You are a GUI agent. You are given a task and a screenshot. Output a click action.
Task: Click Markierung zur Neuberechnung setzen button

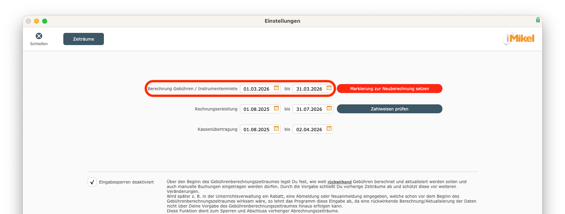pyautogui.click(x=390, y=89)
